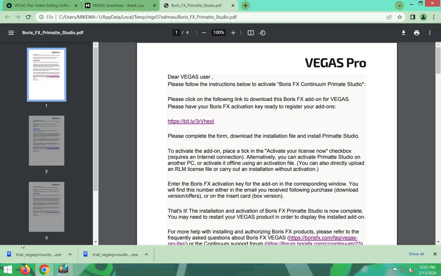This screenshot has height=276, width=441.
Task: Close the downloads bar
Action: (x=435, y=254)
